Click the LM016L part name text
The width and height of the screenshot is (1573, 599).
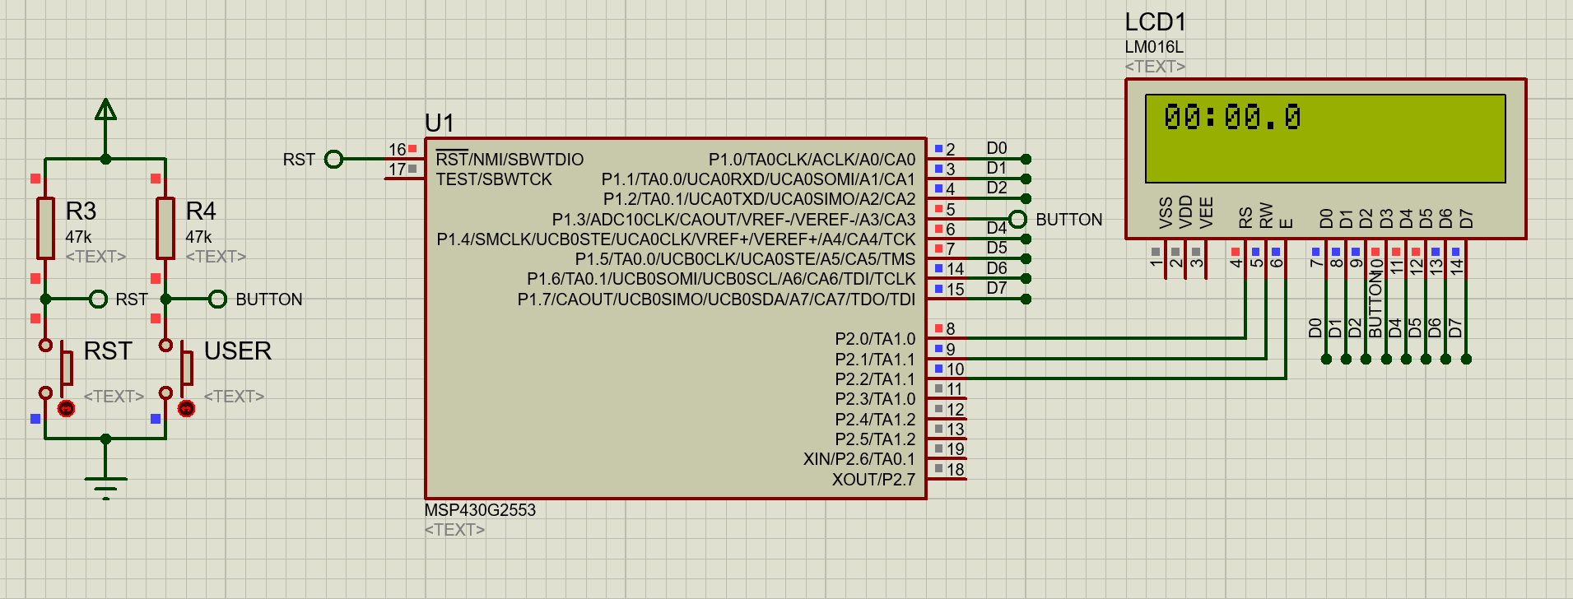[x=1154, y=47]
